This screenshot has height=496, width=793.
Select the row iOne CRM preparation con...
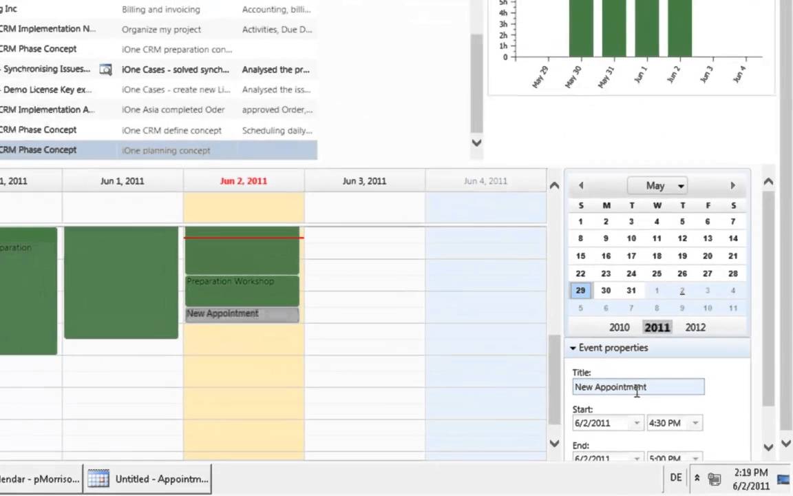point(157,49)
